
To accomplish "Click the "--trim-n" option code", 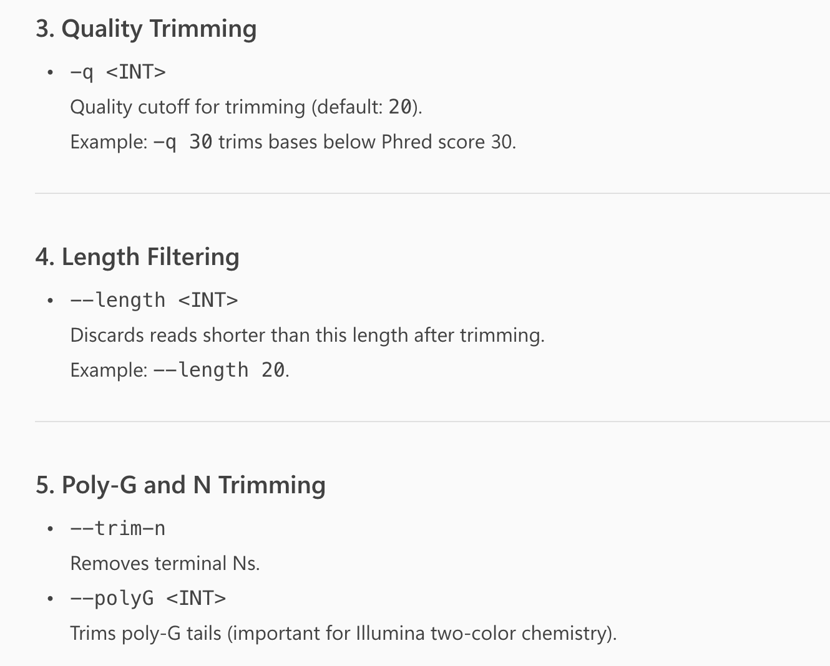I will [118, 529].
